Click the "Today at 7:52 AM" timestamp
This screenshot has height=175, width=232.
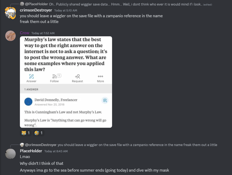43,33
